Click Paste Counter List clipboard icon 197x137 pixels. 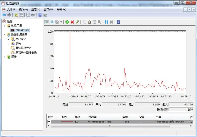click(x=89, y=22)
